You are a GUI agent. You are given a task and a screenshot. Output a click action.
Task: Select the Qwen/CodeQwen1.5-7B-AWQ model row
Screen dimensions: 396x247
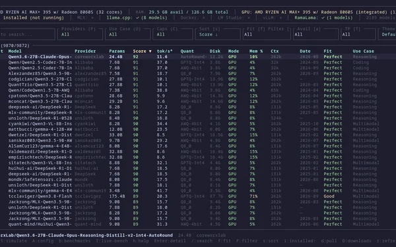(198, 90)
